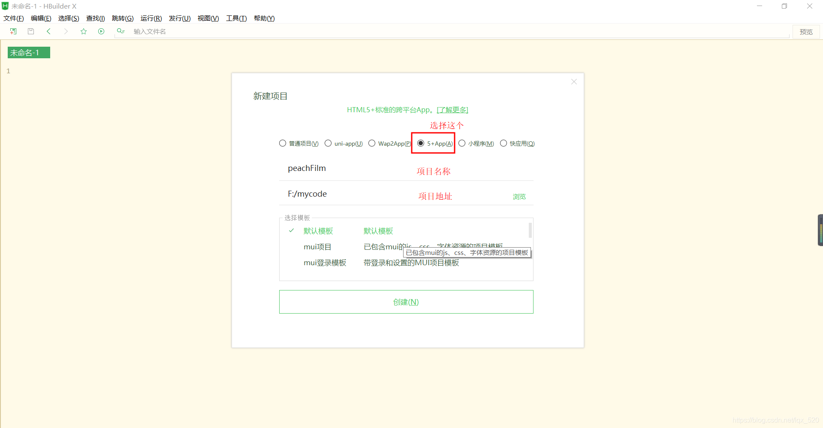
Task: Go forward using the right arrow
Action: (66, 31)
